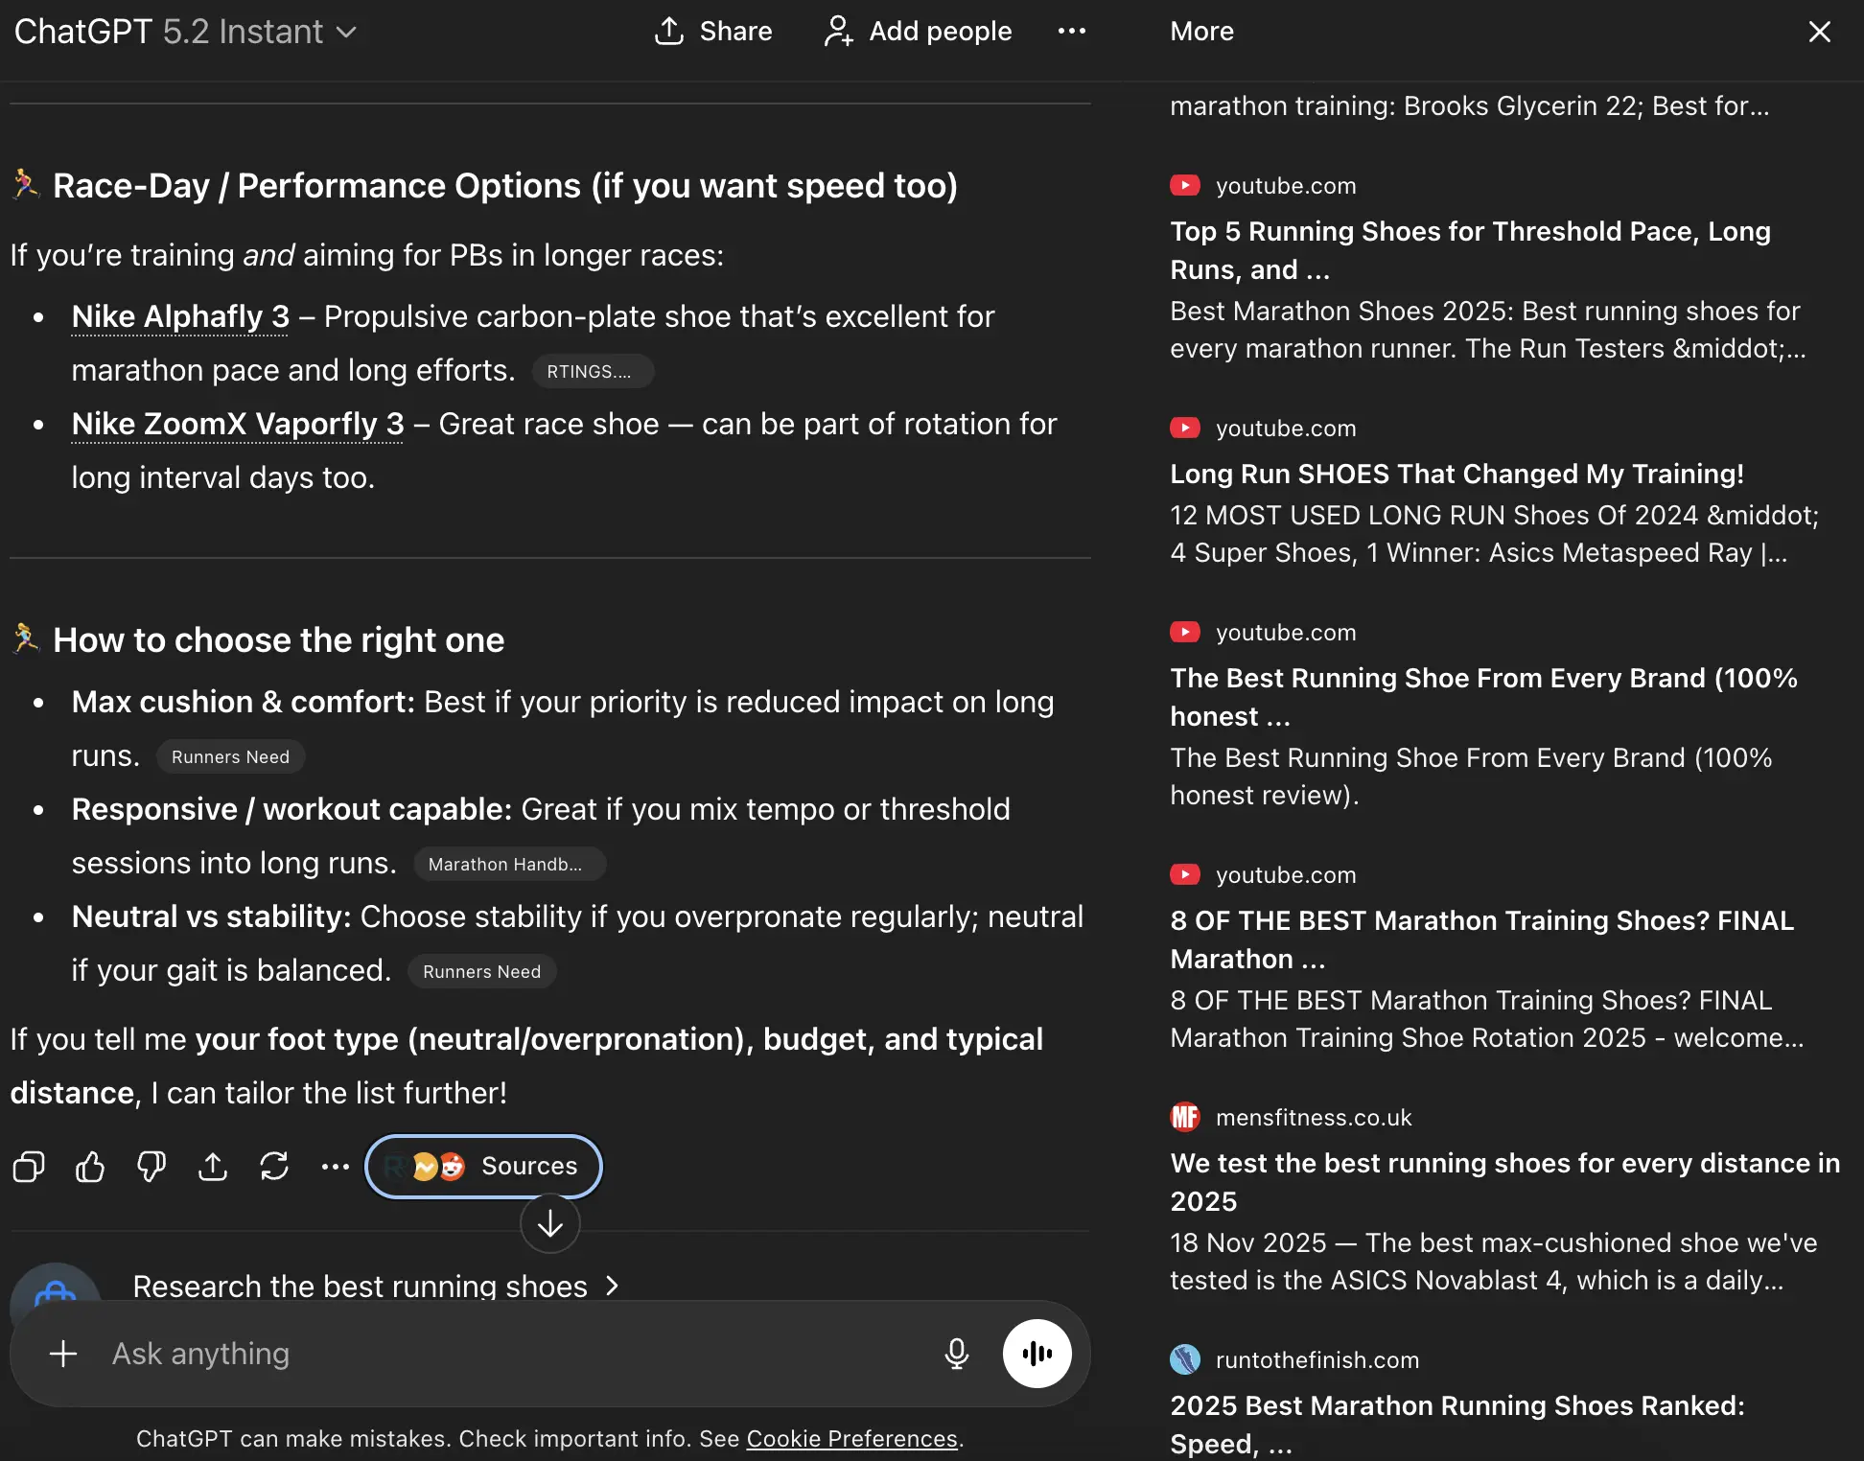Click the share upload icon below response
Image resolution: width=1864 pixels, height=1461 pixels.
(213, 1167)
